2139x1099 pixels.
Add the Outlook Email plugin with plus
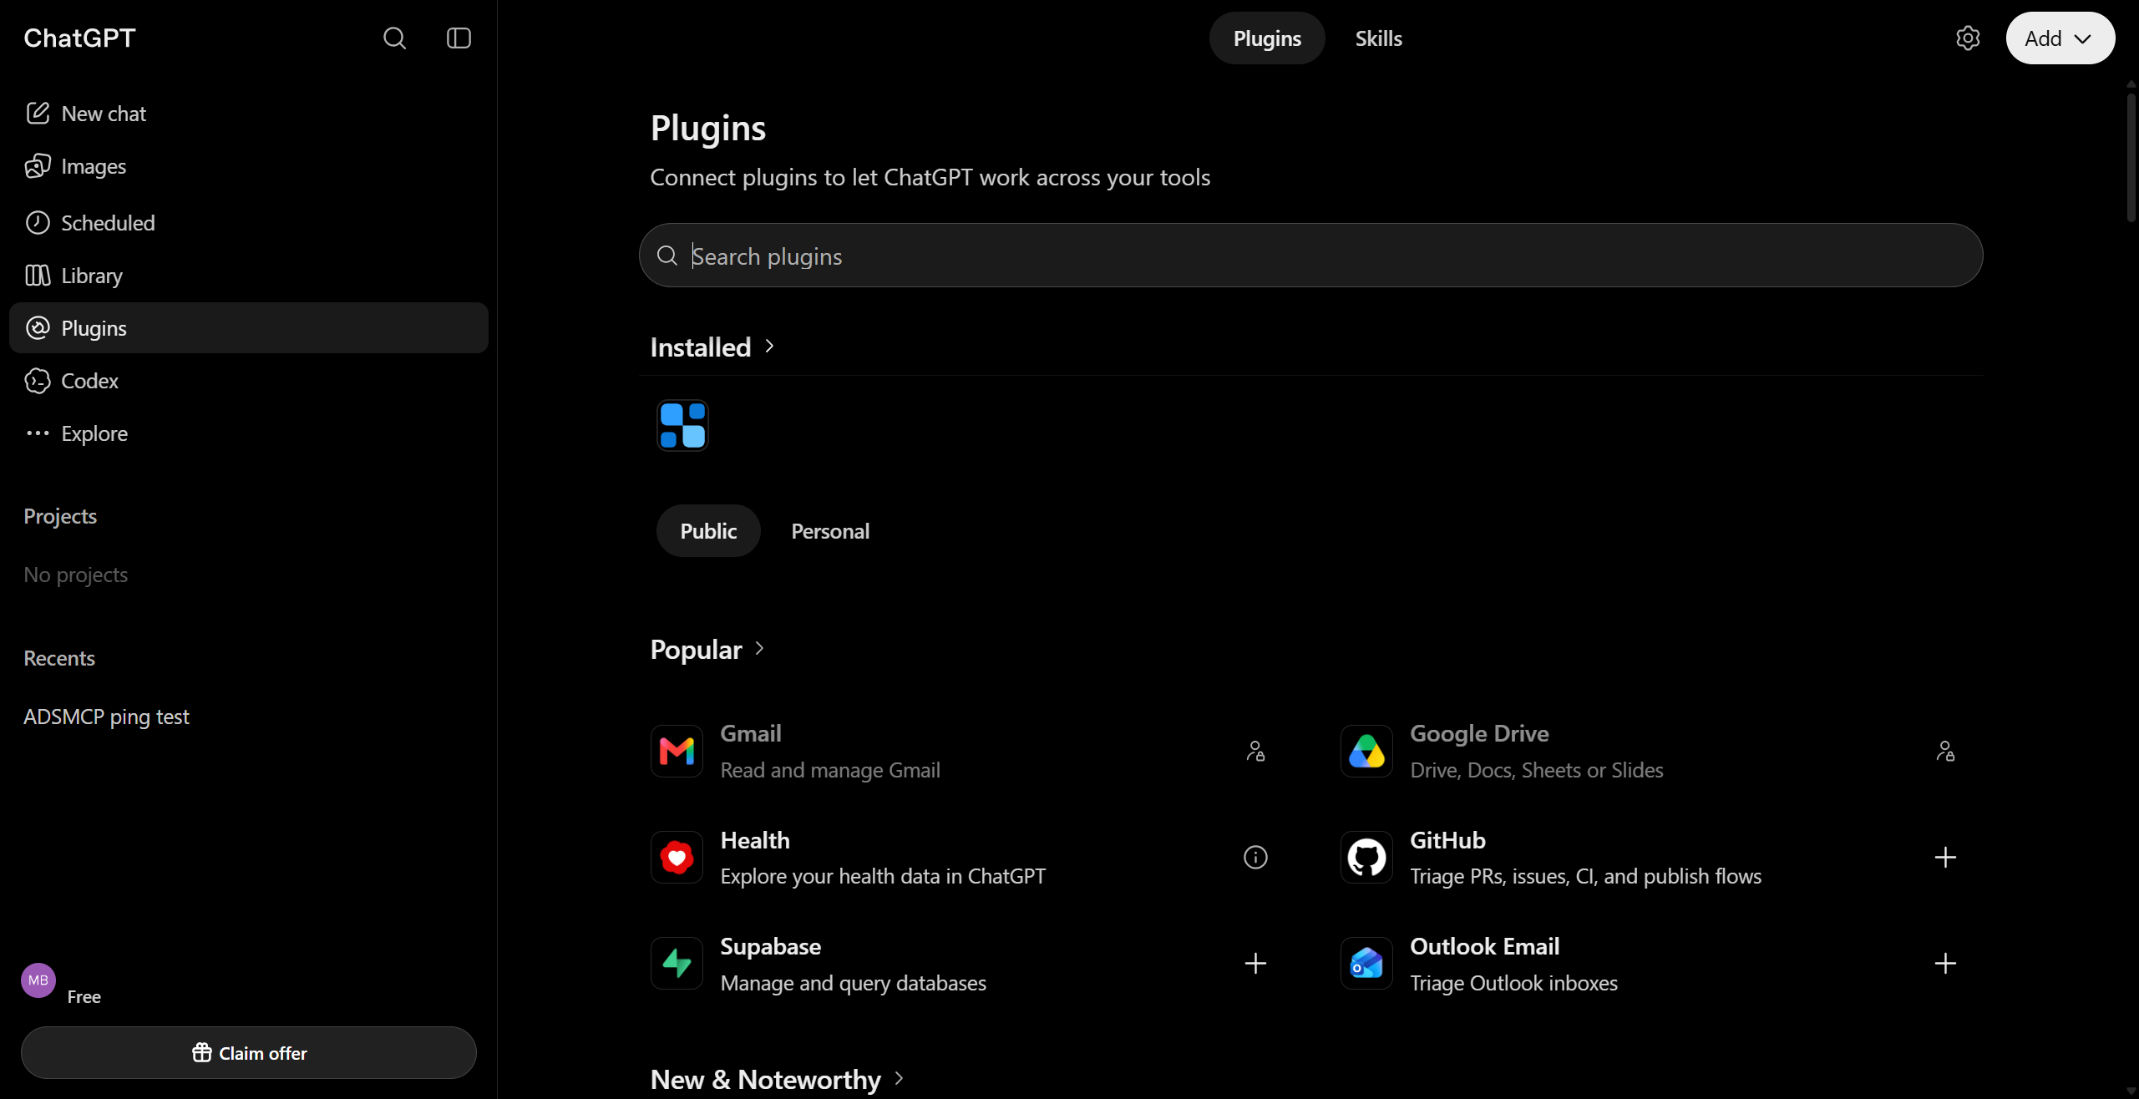[x=1945, y=963]
